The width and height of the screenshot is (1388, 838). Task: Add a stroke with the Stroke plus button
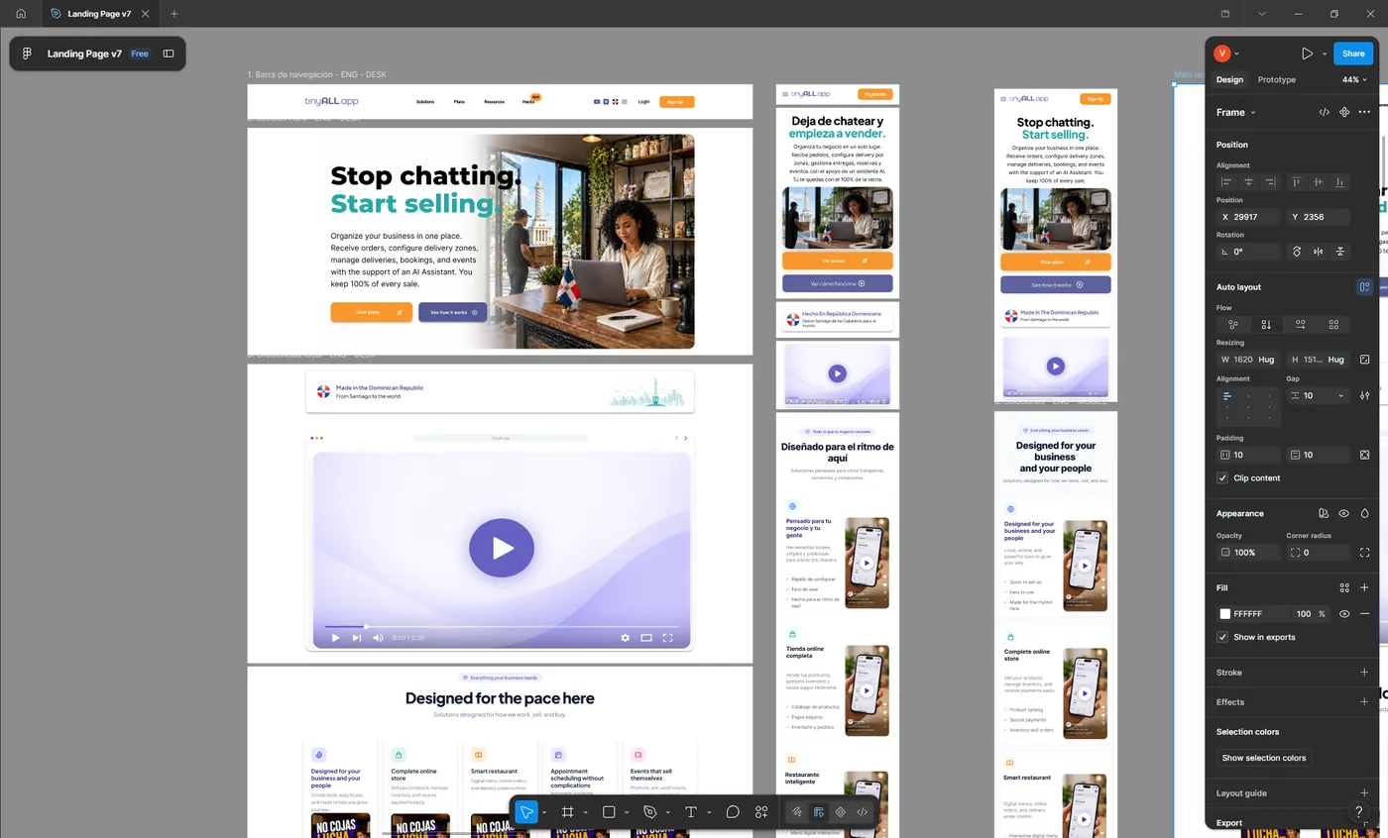[1365, 672]
